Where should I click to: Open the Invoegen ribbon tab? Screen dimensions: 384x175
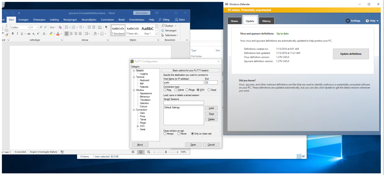coord(23,20)
